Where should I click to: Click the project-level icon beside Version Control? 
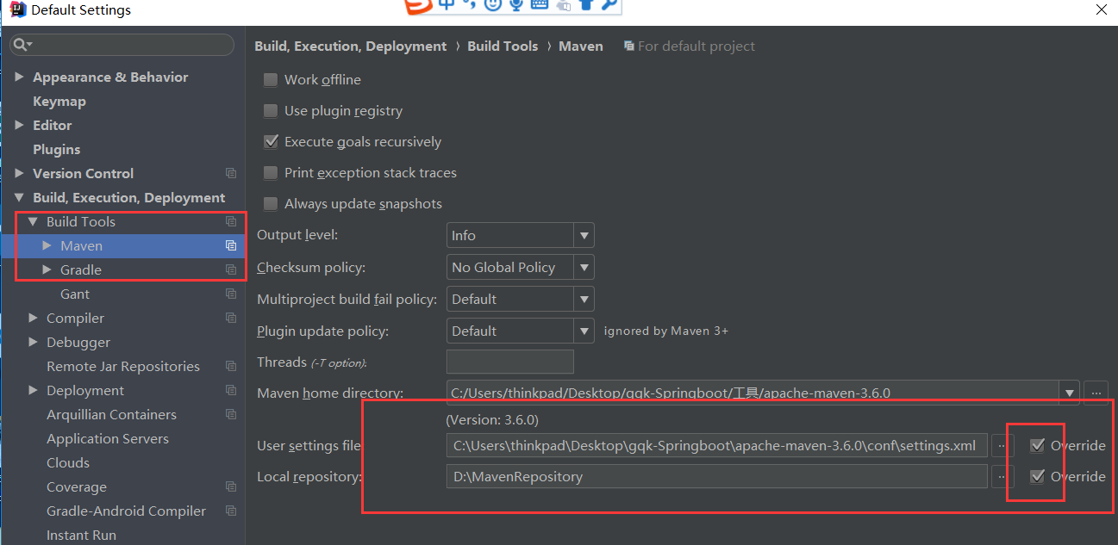point(231,174)
